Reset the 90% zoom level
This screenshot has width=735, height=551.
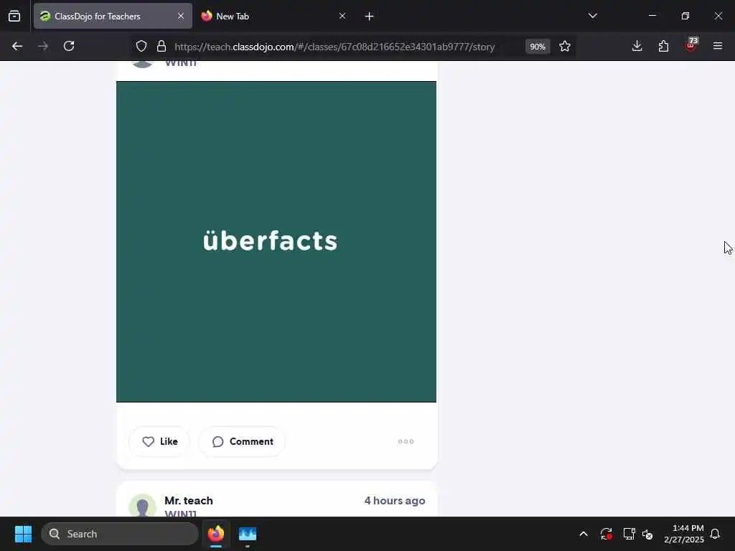pos(538,47)
